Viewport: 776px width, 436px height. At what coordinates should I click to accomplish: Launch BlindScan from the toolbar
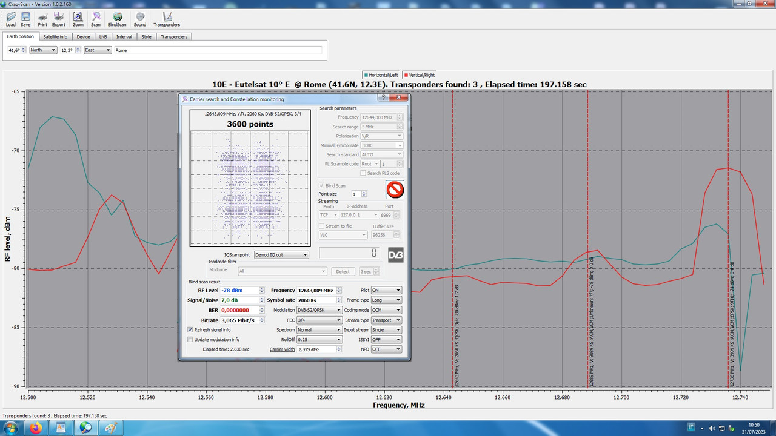point(116,19)
